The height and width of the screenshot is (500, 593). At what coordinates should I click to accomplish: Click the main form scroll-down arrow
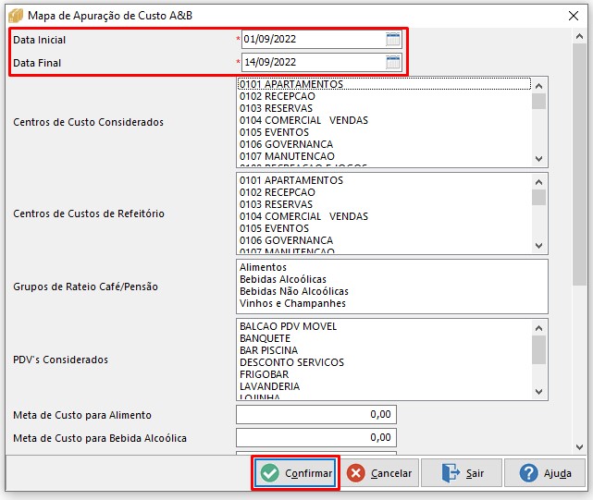579,447
